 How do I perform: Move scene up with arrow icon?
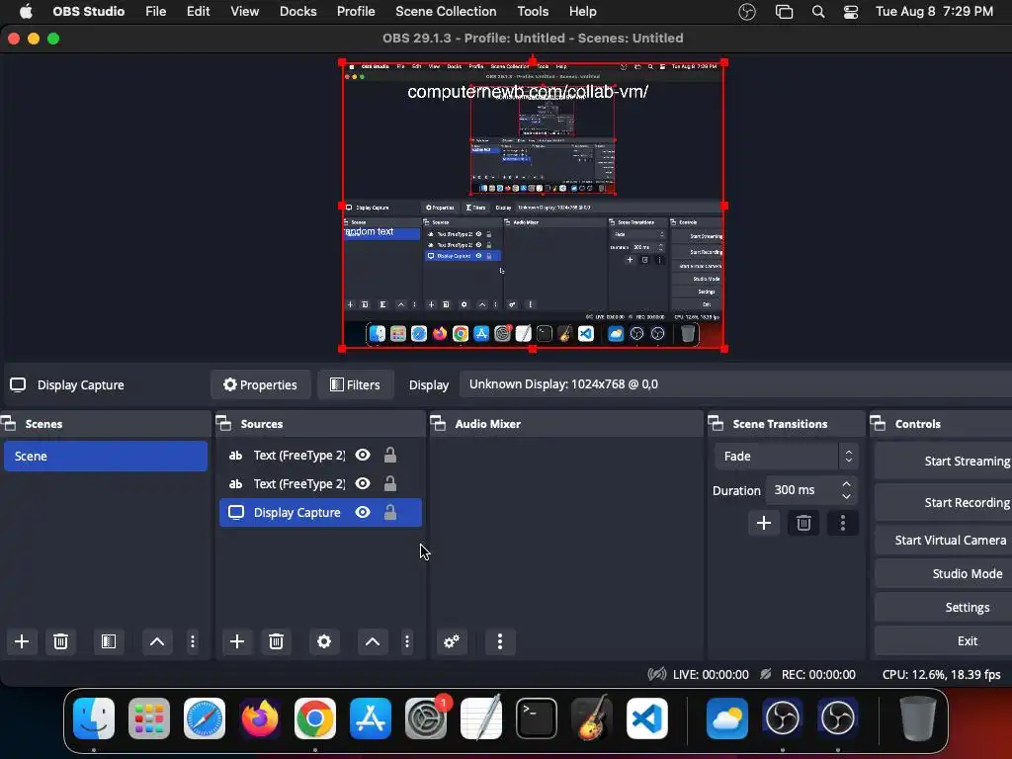157,641
